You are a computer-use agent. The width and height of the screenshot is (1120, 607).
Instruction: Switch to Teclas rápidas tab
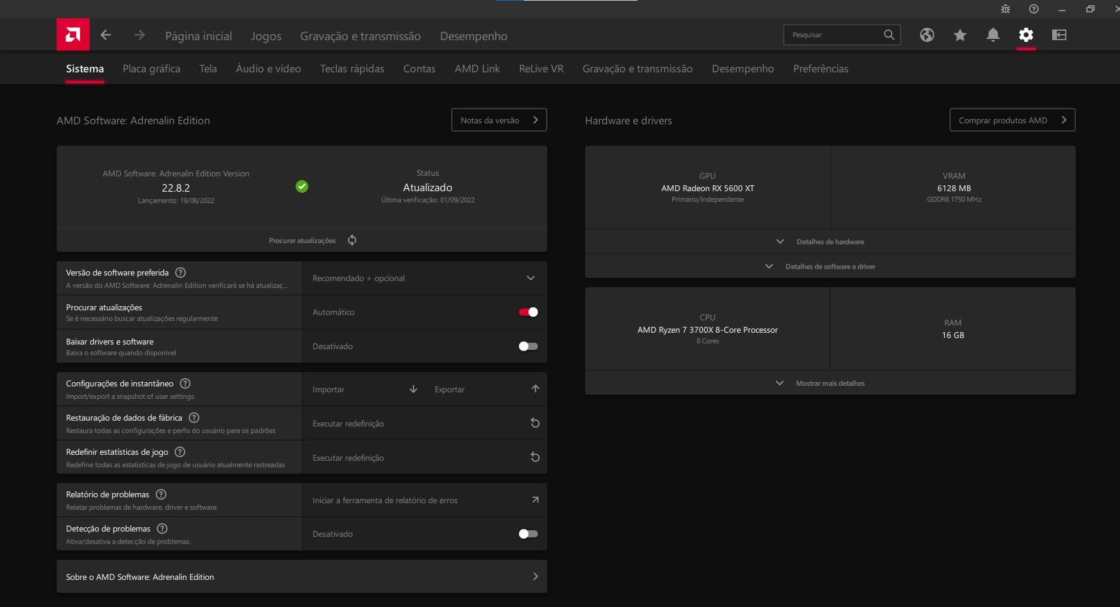[352, 68]
